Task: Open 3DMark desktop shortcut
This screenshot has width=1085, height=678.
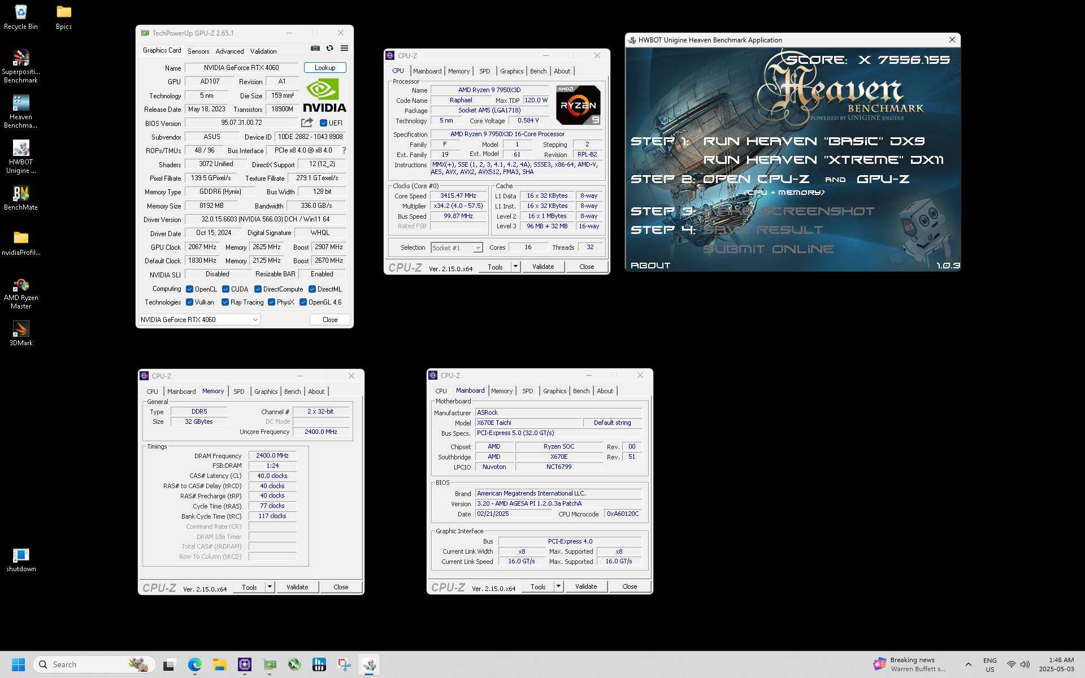Action: click(21, 333)
